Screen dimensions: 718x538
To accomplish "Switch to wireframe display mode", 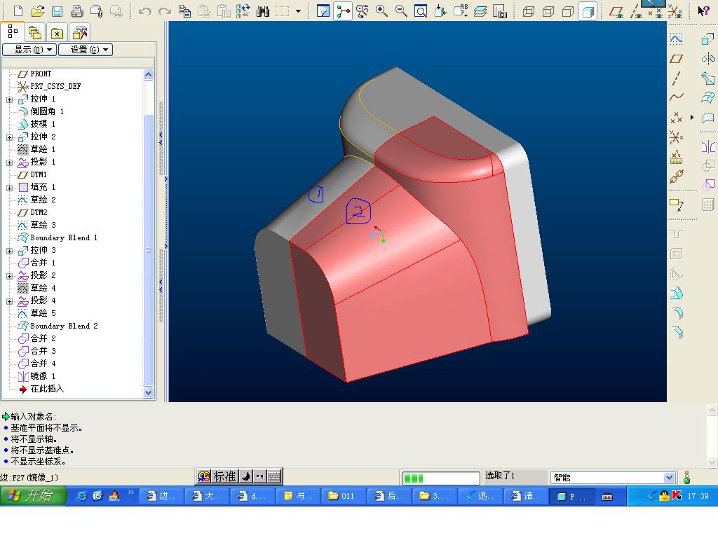I will click(x=529, y=11).
